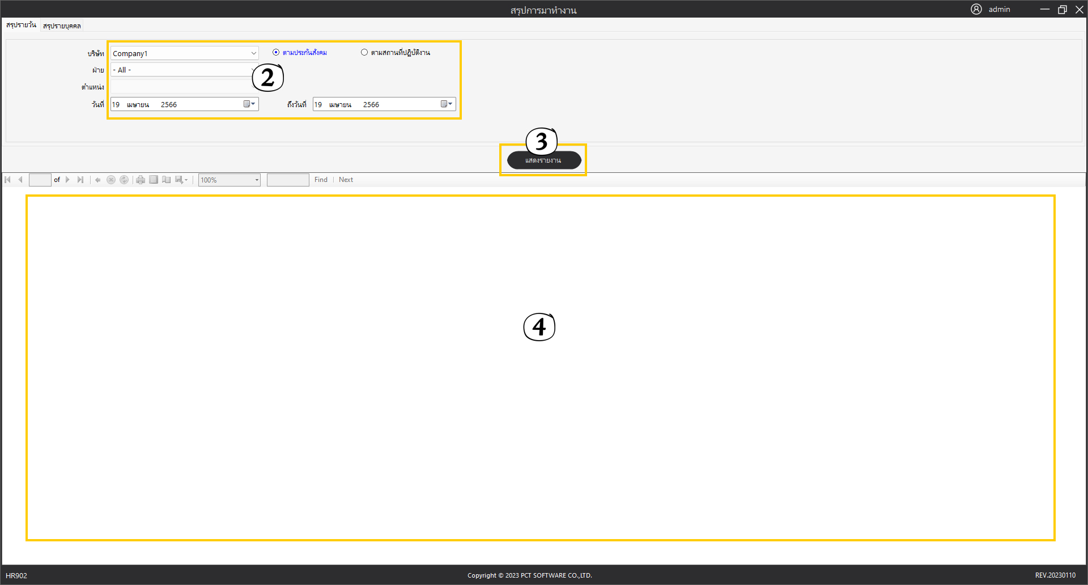Screen dimensions: 1088x585
Task: Open the Page Setup icon
Action: point(167,180)
